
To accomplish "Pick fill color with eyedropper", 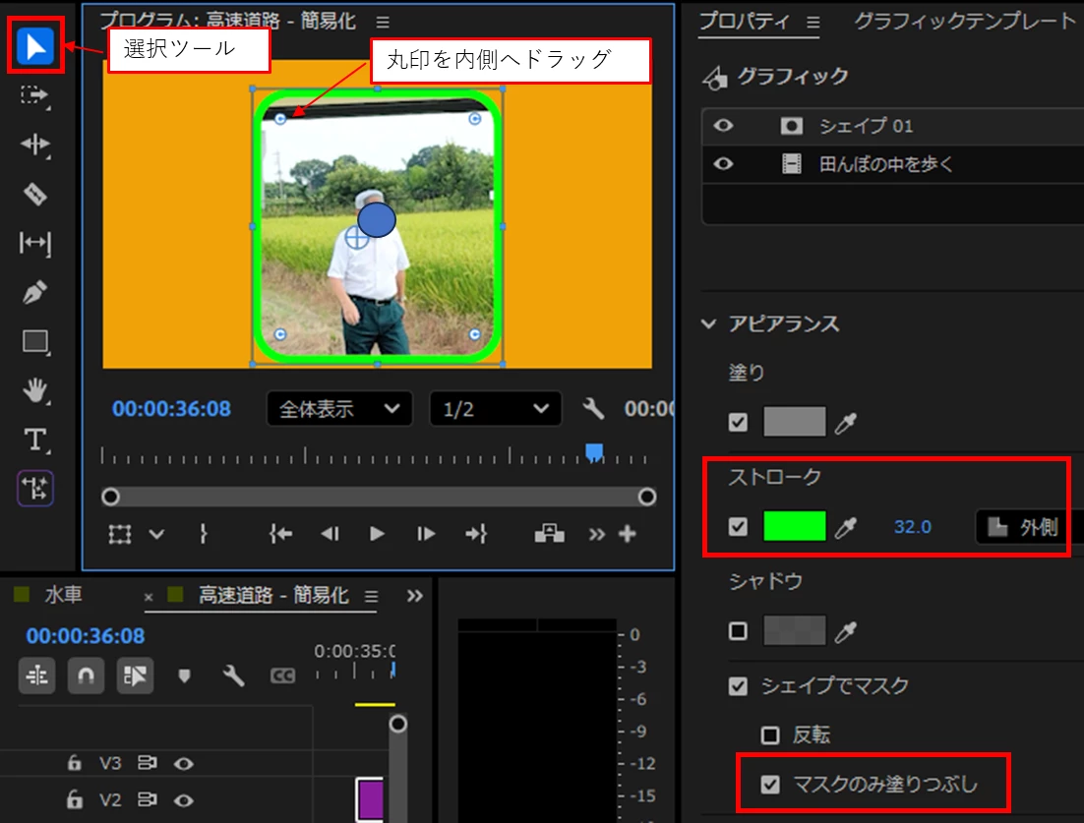I will (845, 422).
